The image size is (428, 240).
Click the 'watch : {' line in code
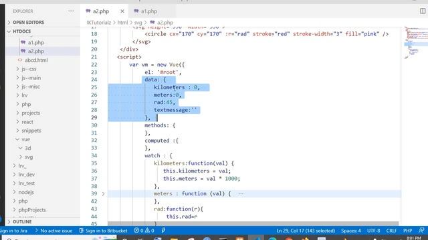[x=158, y=155]
